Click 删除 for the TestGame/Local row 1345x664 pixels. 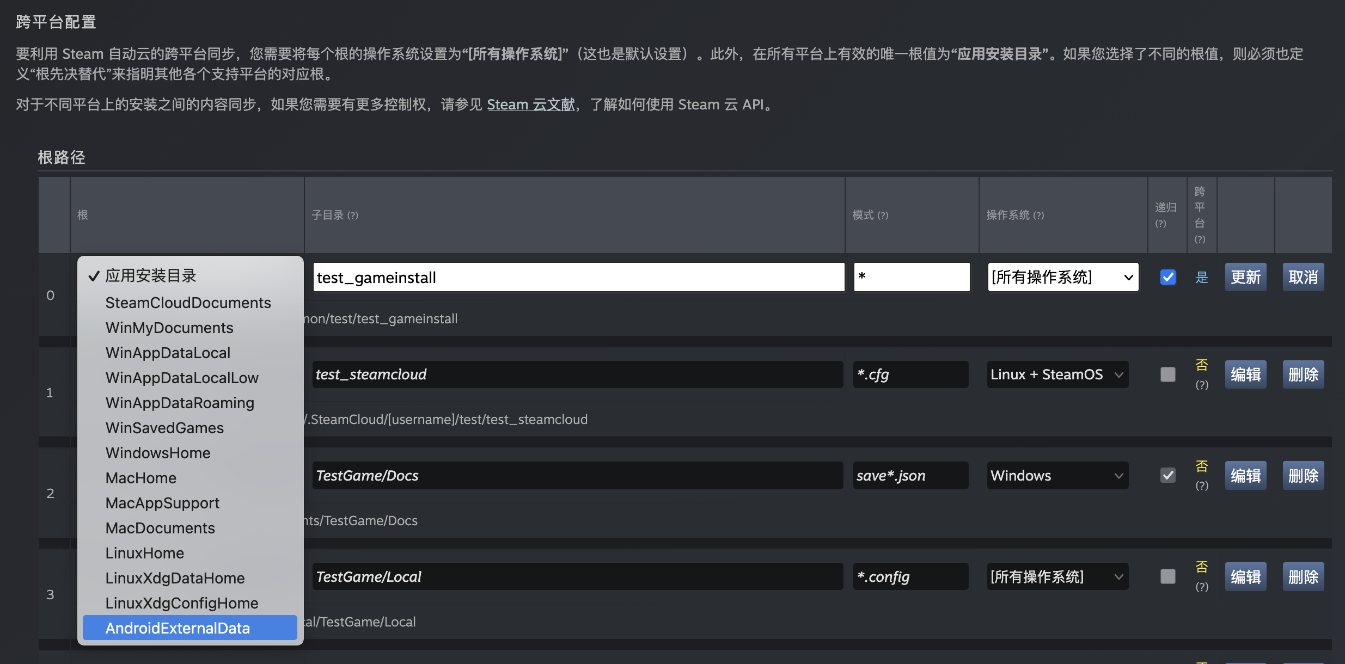coord(1303,576)
